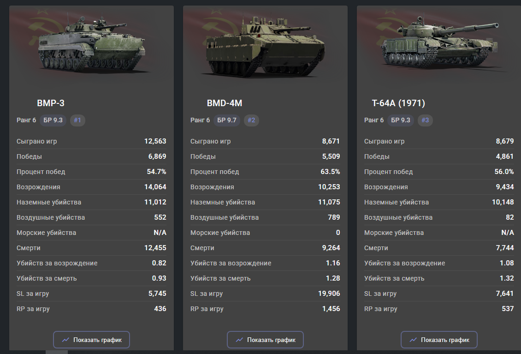This screenshot has width=521, height=354.
Task: Select the #3 position badge
Action: (425, 120)
